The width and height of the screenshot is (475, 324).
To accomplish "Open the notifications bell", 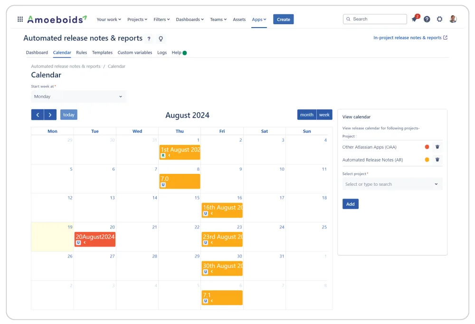I will (414, 19).
